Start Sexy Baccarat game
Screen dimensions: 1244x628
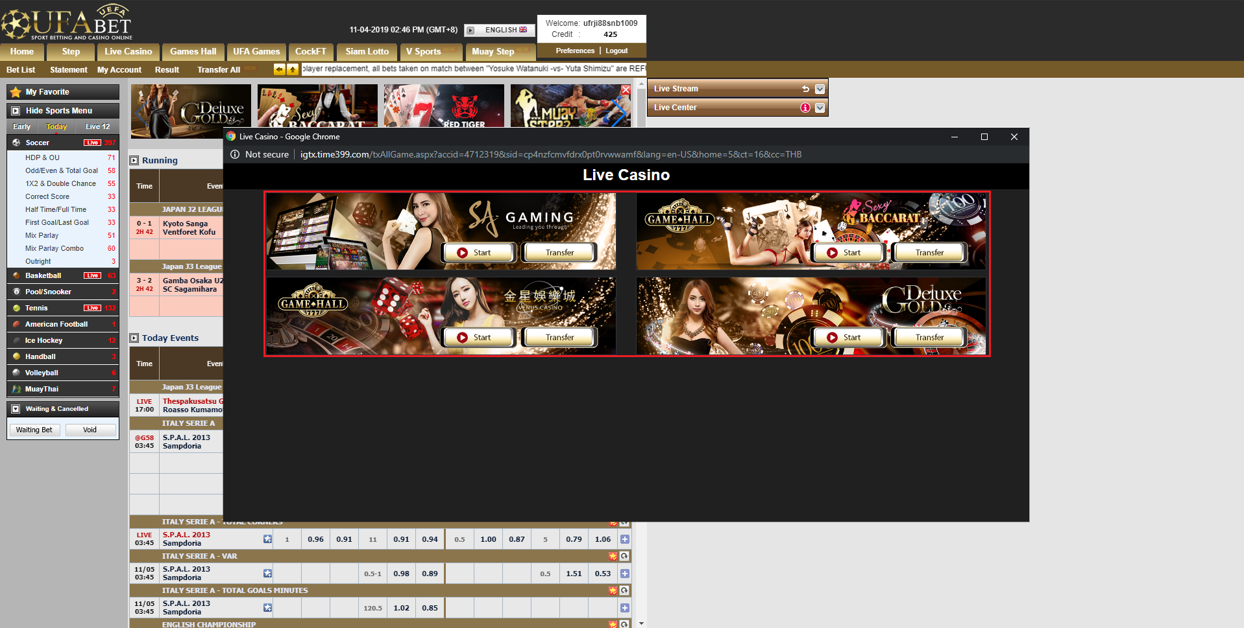(848, 253)
